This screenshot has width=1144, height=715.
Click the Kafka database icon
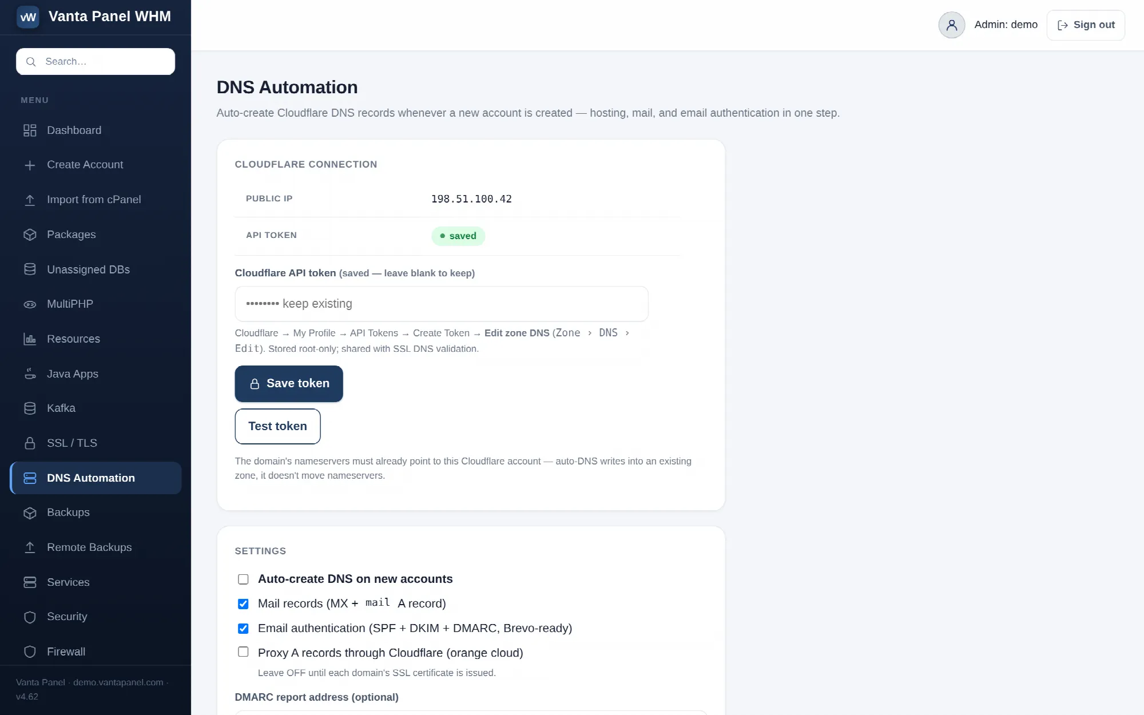point(30,408)
